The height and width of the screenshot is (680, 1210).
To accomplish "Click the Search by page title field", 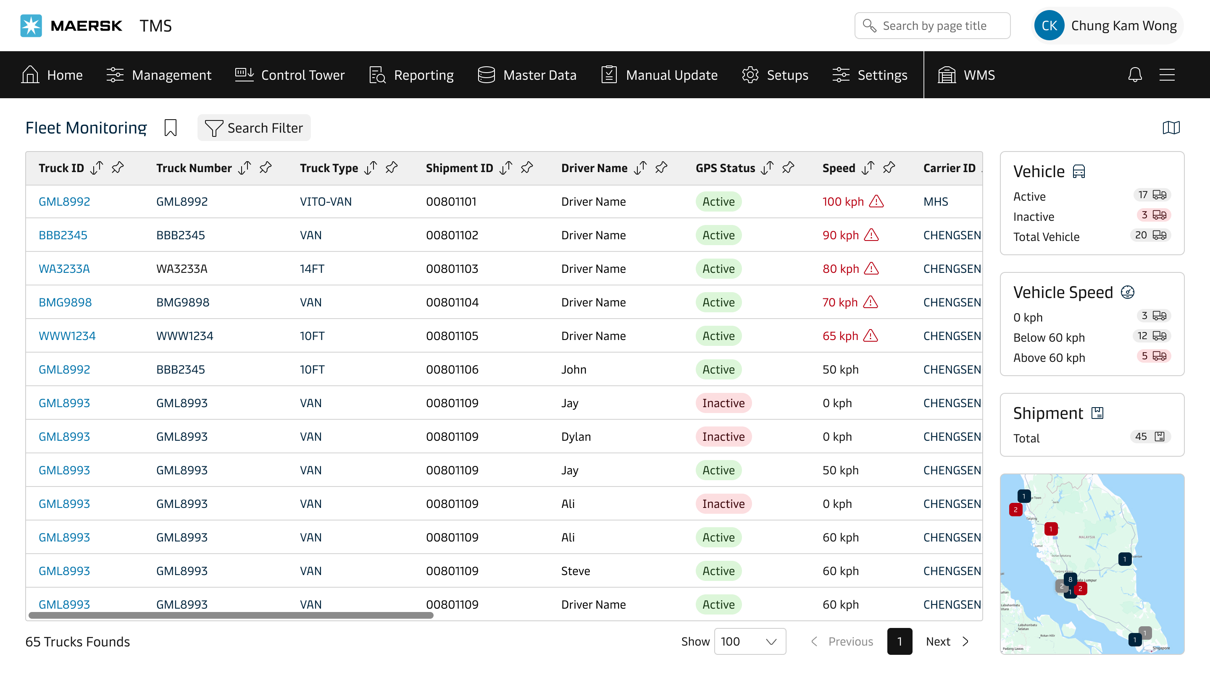I will tap(933, 25).
